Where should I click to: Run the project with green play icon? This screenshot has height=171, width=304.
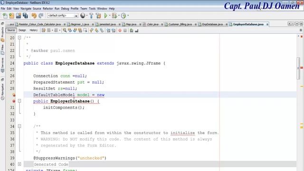click(x=105, y=16)
